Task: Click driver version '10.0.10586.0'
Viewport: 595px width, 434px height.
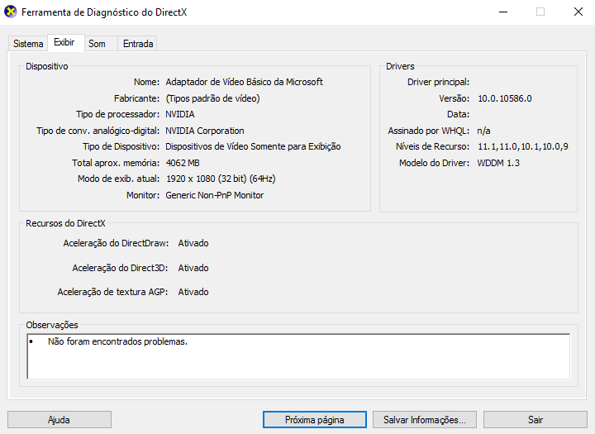Action: click(505, 98)
